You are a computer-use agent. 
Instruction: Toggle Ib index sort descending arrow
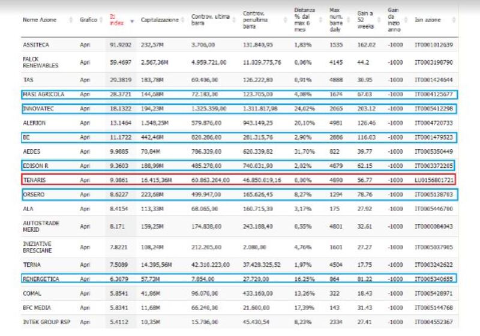click(132, 21)
